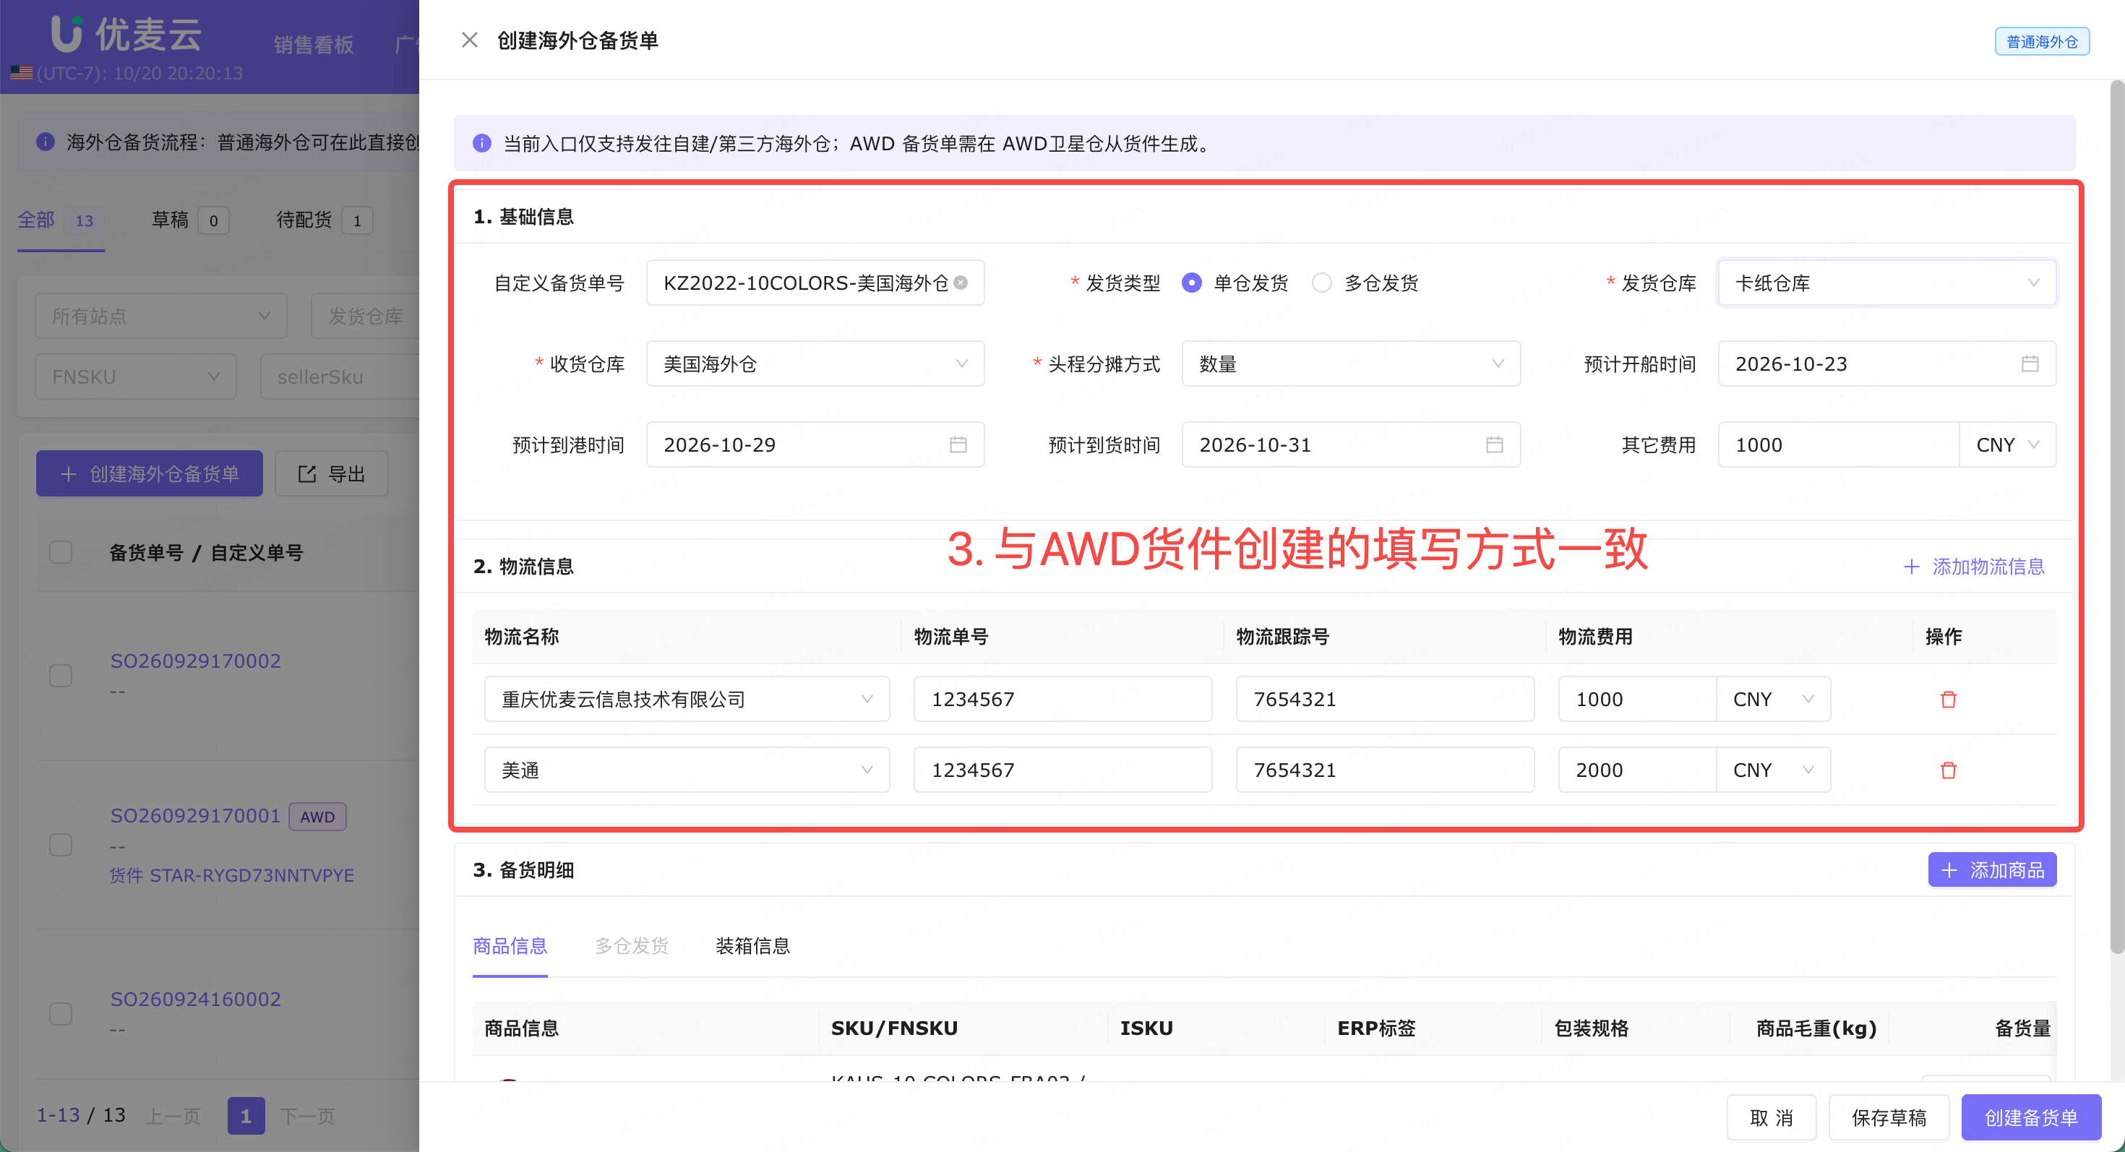Screen dimensions: 2125x1152
Task: Click the drawer's vertical scrollbar
Action: [2117, 517]
